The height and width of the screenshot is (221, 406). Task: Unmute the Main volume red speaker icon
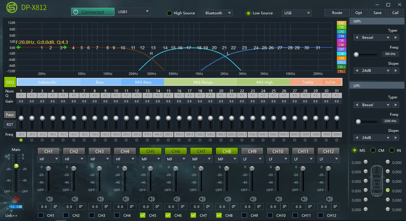[16, 199]
